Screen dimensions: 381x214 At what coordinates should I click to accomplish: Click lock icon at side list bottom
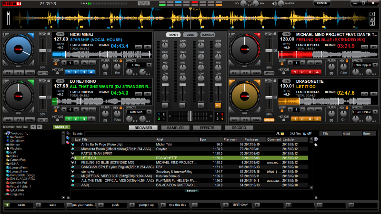(316, 197)
